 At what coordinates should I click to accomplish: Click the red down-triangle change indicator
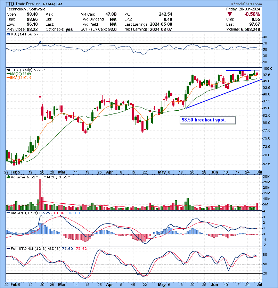[x=229, y=14]
